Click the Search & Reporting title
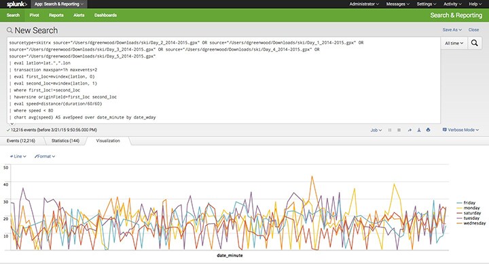489x264 pixels. tap(456, 16)
